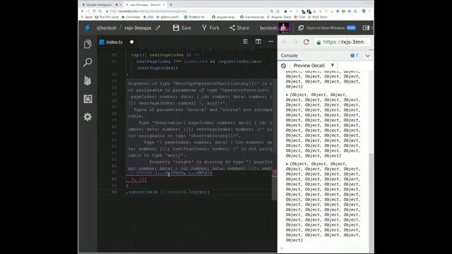Save the project

[182, 28]
